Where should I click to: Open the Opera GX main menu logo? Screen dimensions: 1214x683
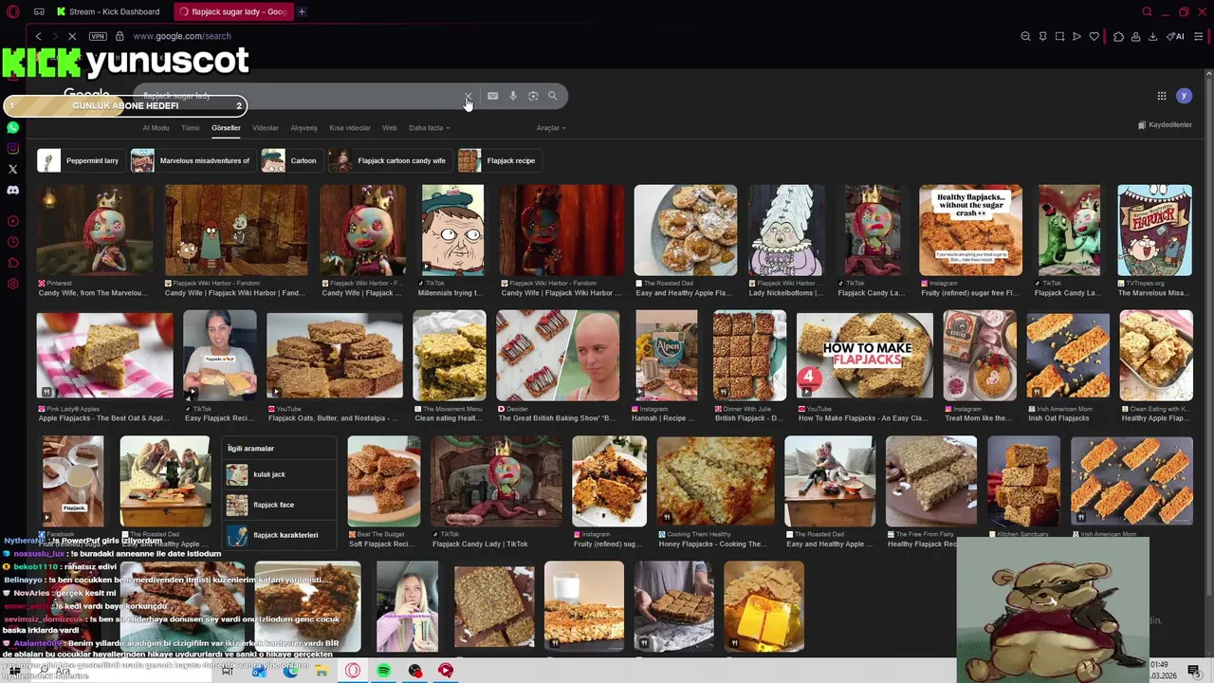13,11
